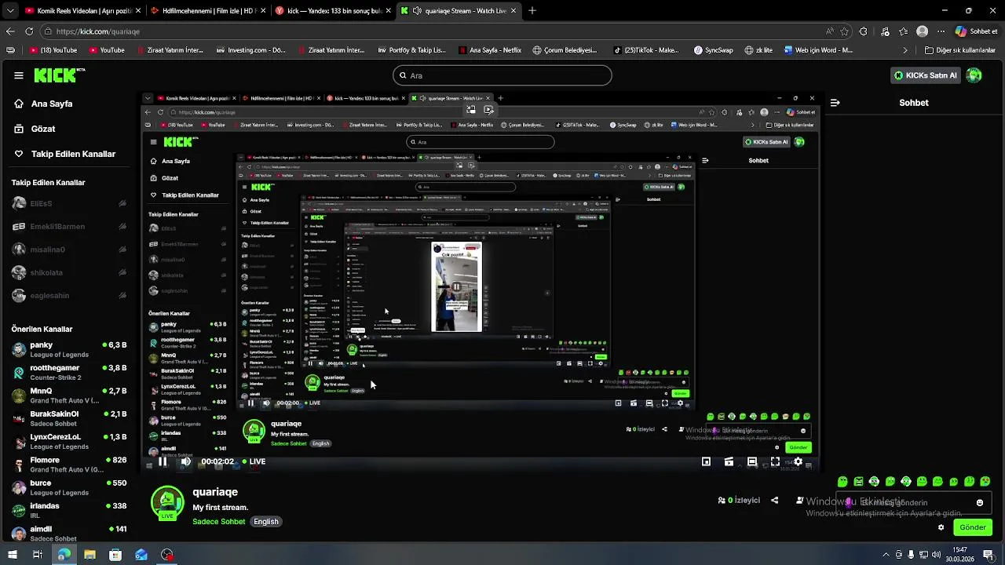The image size is (1005, 565).
Task: Open Ana Sayfa in the sidebar
Action: coord(52,104)
